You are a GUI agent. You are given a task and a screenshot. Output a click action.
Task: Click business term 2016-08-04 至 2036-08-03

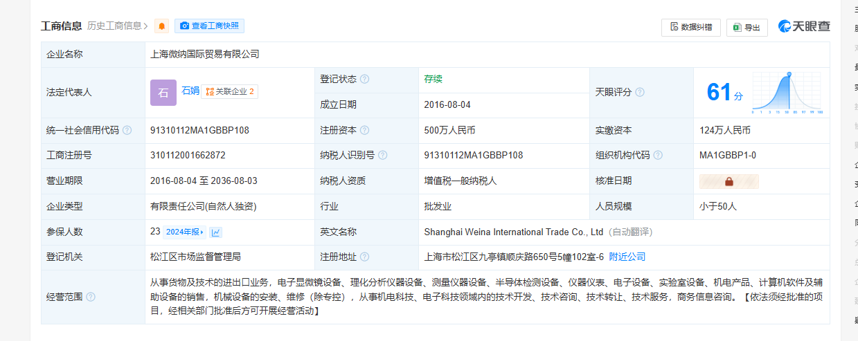[x=204, y=181]
